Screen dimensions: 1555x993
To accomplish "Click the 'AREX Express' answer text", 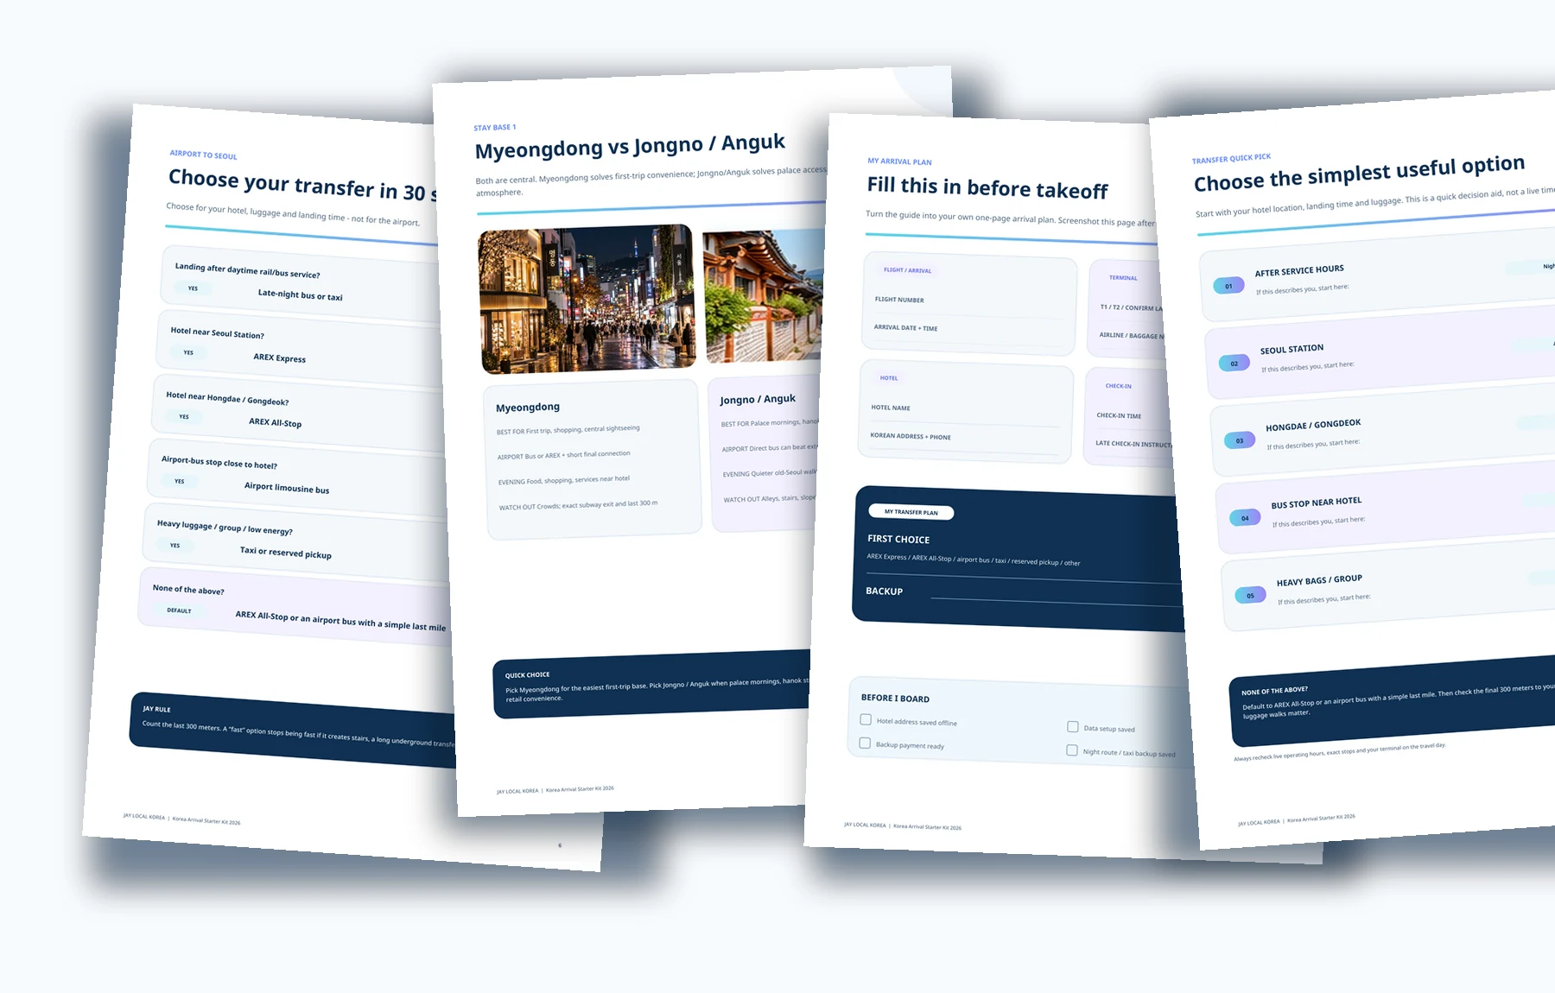I will click(279, 357).
